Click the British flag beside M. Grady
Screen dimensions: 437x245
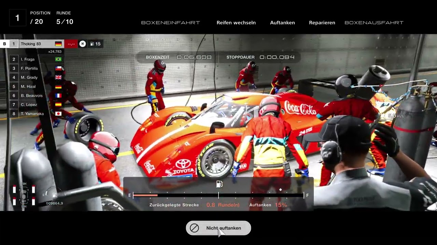pos(58,77)
